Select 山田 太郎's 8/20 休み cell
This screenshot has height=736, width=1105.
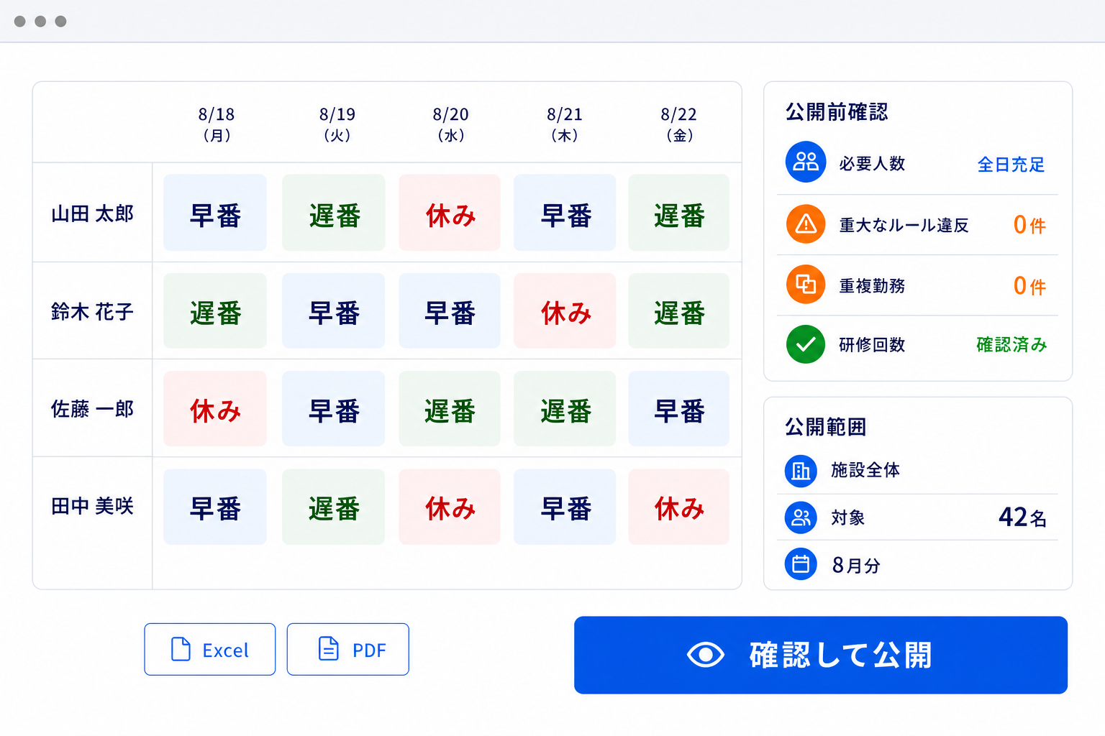tap(450, 213)
